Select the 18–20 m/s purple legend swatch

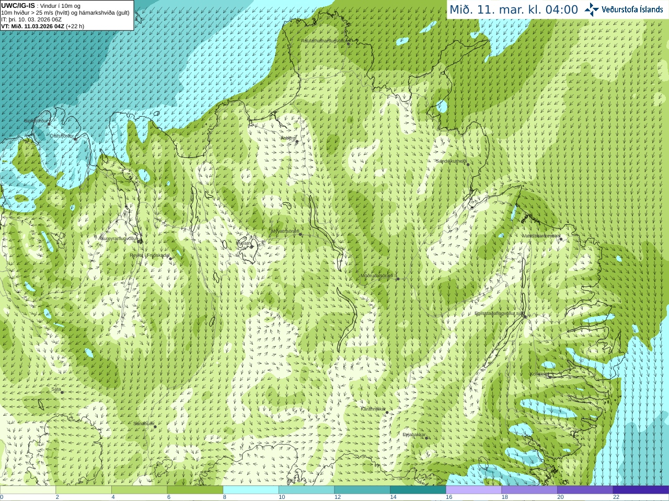pyautogui.click(x=529, y=490)
